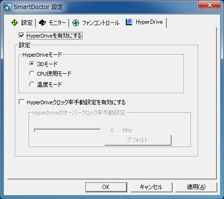Click the OK button
Viewport: 224px width, 199px height.
pyautogui.click(x=106, y=187)
